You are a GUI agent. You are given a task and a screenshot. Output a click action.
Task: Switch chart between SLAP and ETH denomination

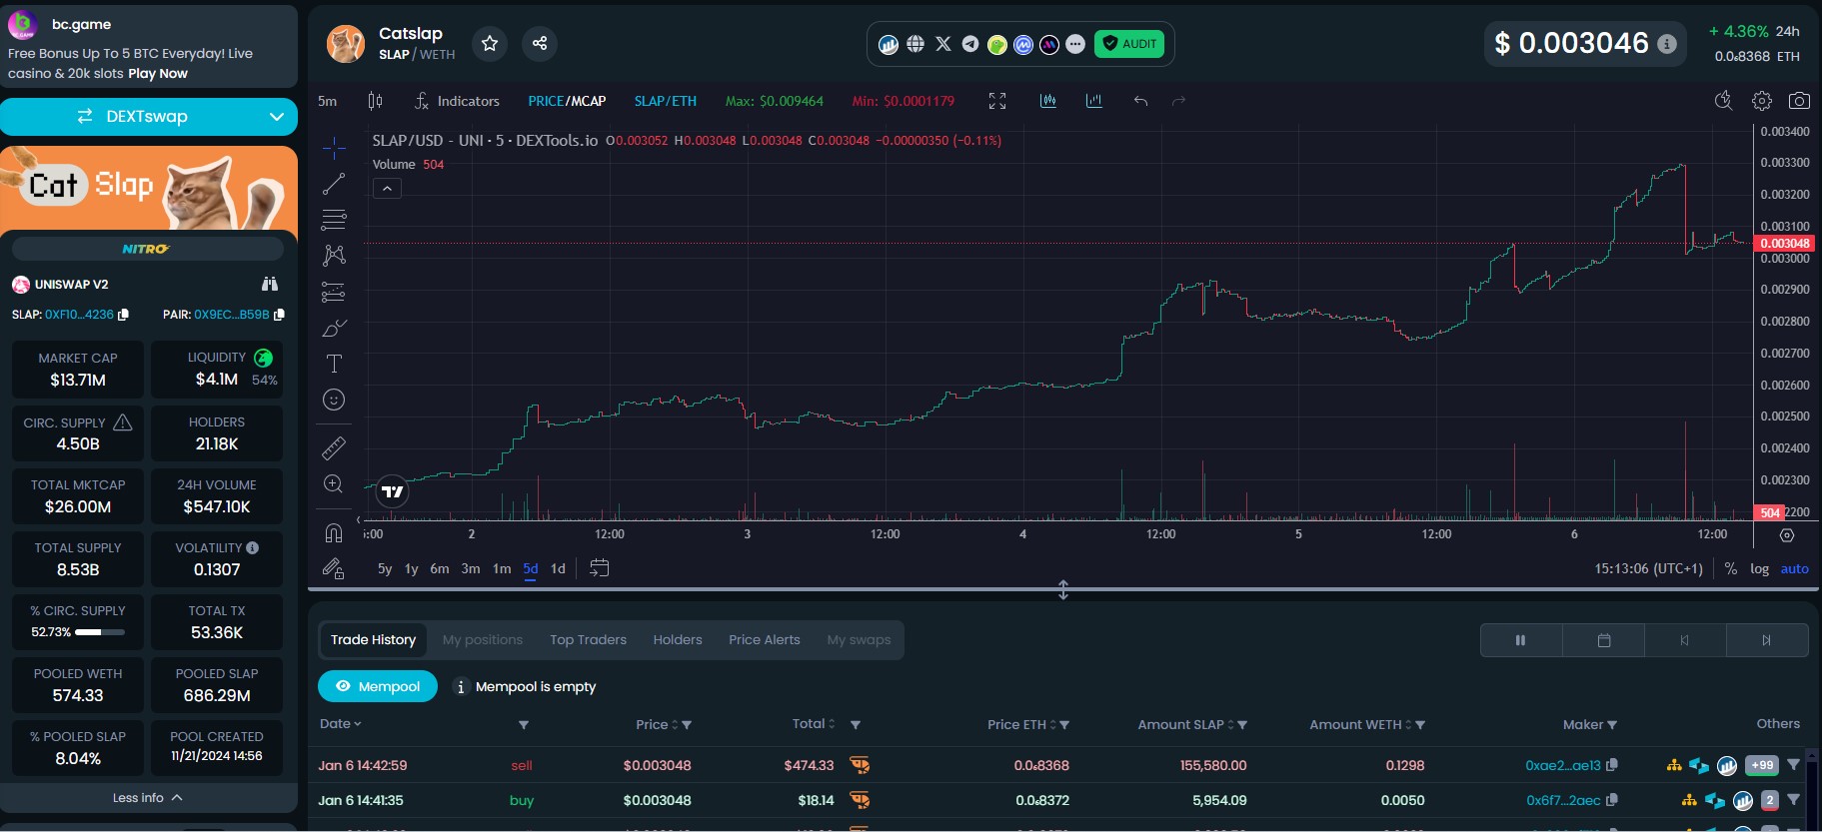[666, 101]
